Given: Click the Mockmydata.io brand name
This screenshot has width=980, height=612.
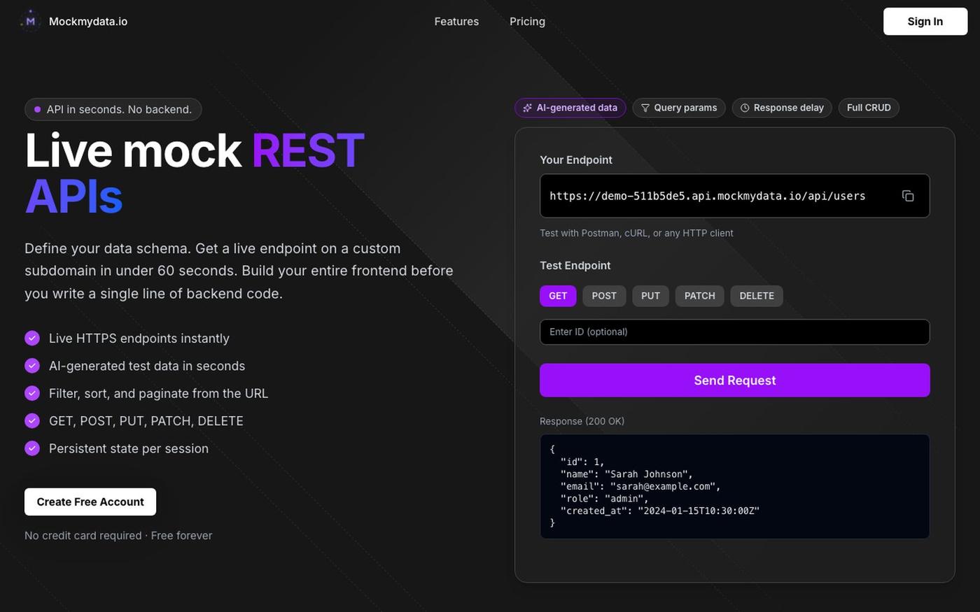Looking at the screenshot, I should (x=88, y=22).
